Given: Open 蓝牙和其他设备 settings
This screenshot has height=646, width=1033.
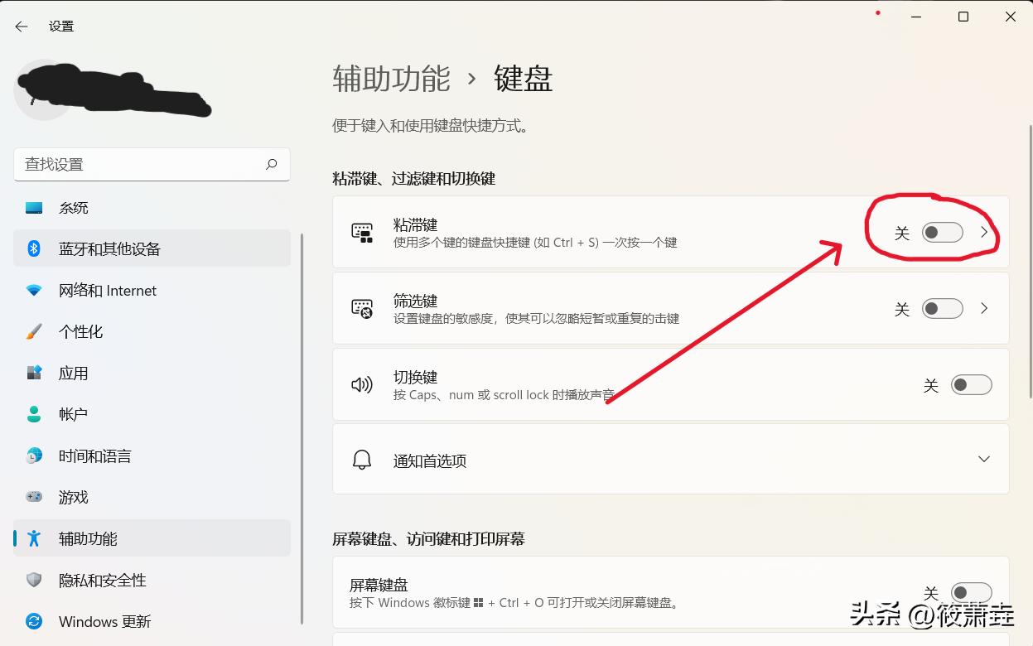Looking at the screenshot, I should tap(34, 248).
